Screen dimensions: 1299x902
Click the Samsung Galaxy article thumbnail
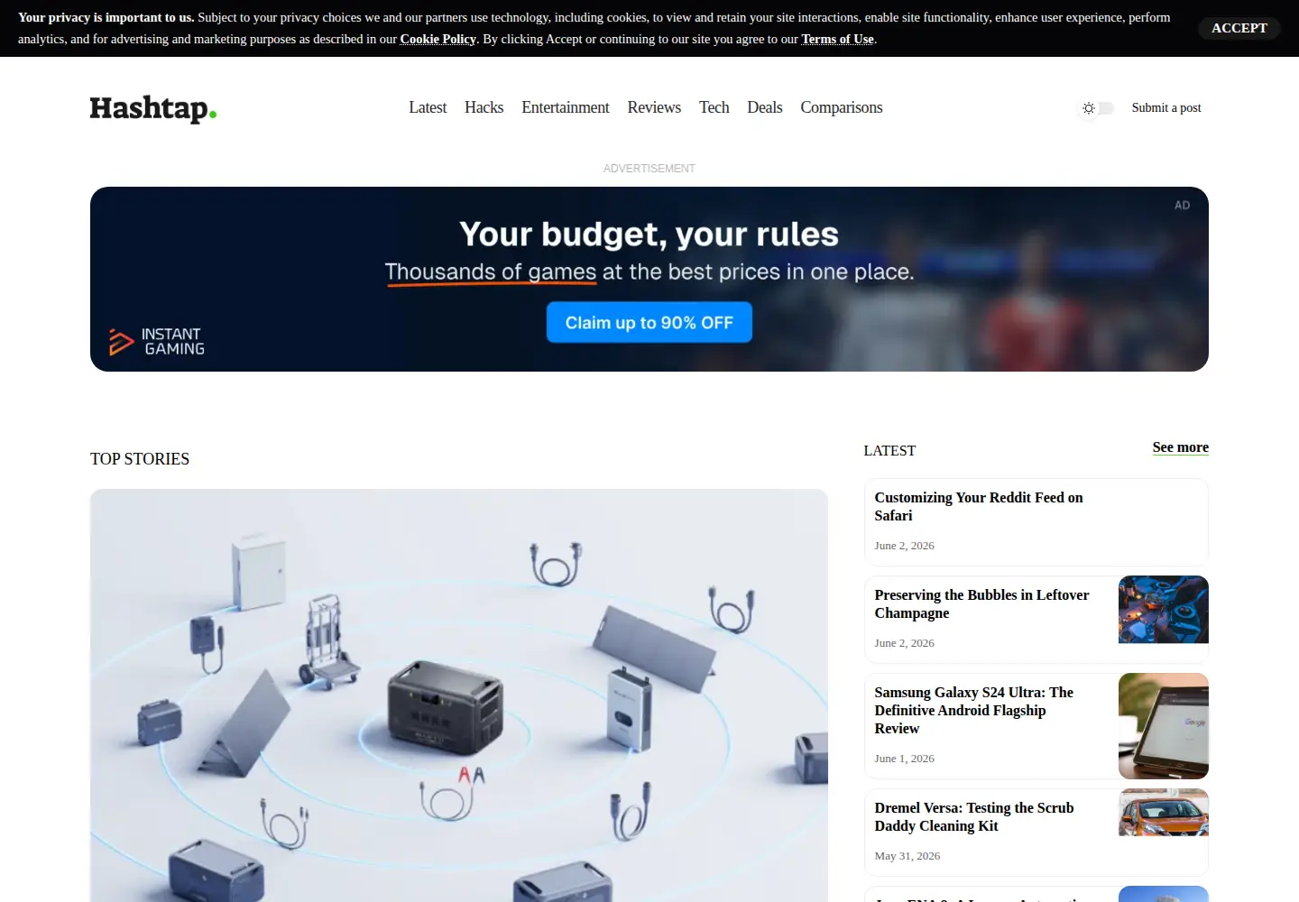pyautogui.click(x=1164, y=726)
